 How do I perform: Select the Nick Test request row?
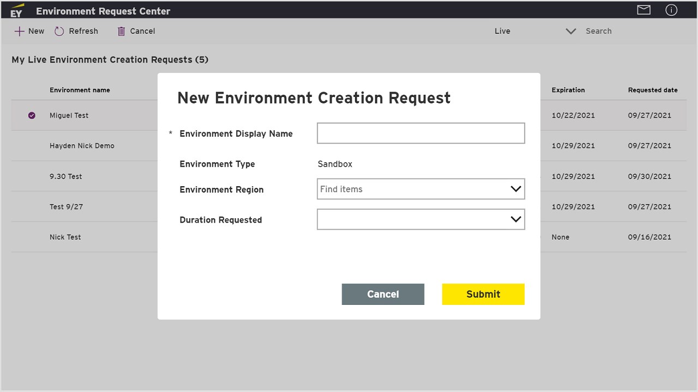(65, 237)
